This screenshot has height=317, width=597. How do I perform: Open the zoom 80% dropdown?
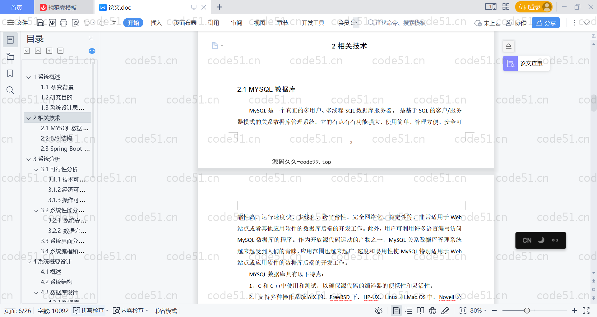click(x=485, y=310)
